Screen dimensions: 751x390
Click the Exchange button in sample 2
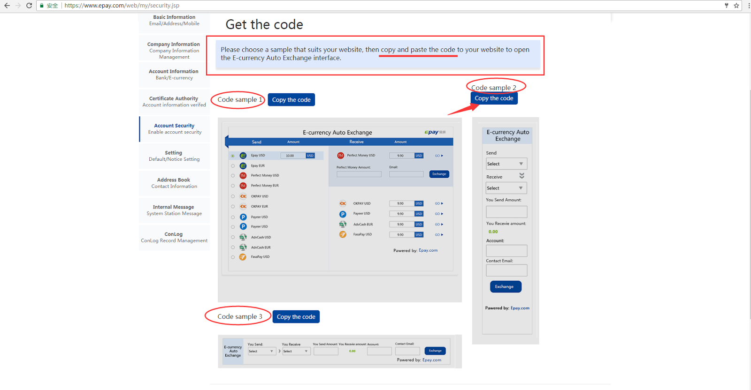click(x=506, y=286)
